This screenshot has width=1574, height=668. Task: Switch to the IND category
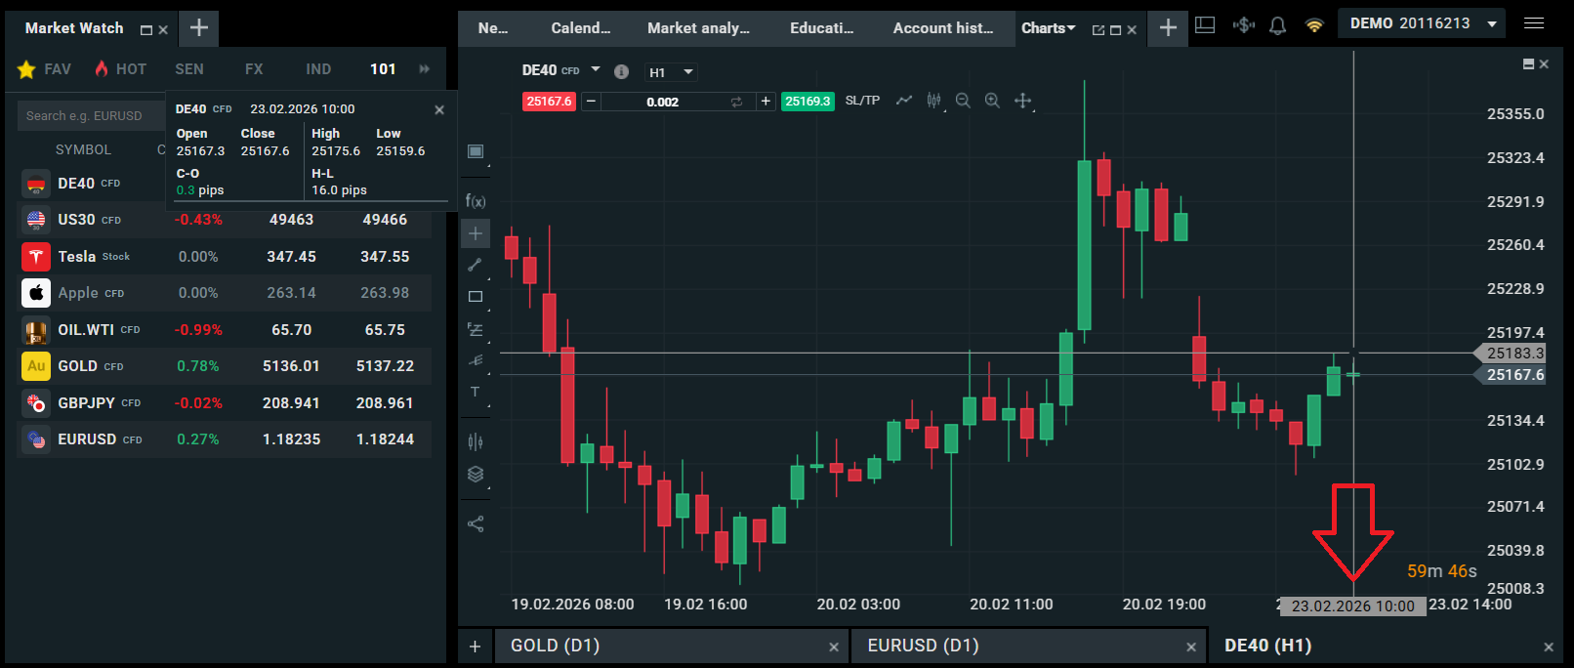pos(318,69)
